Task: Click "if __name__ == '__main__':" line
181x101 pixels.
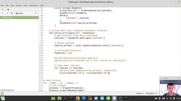Action: coord(61,83)
